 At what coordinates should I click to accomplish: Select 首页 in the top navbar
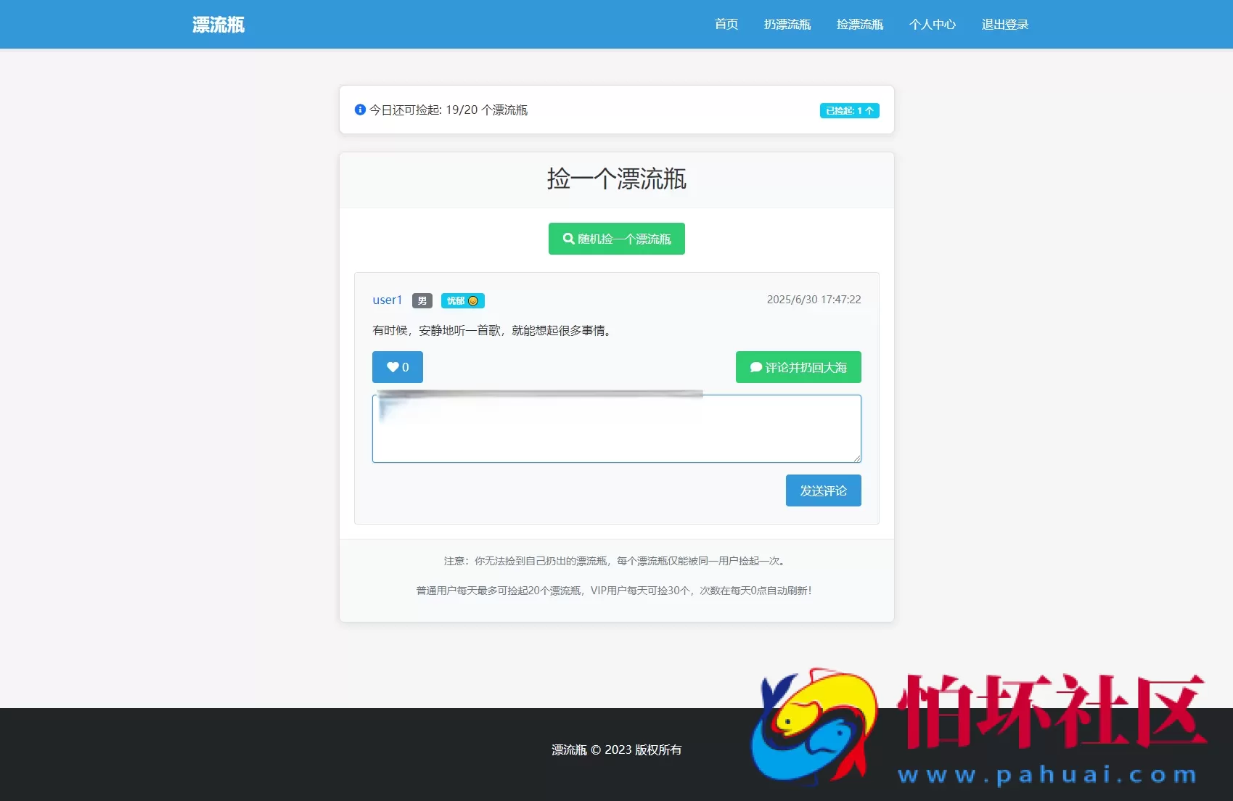point(725,24)
